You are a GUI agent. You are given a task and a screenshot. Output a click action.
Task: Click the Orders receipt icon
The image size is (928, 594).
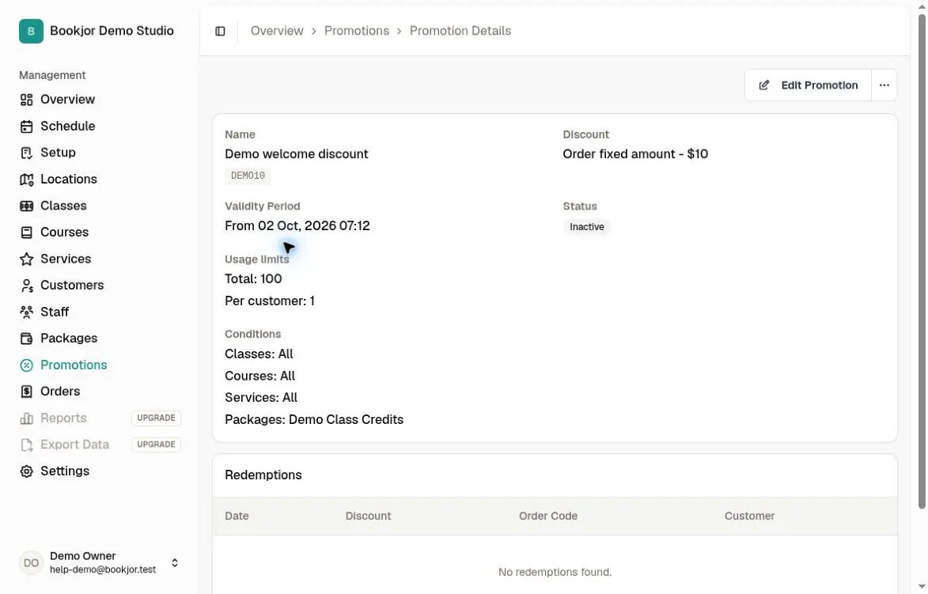[x=26, y=391]
